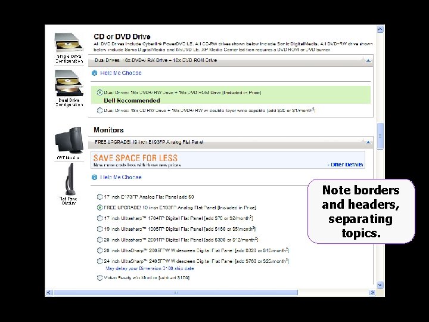Select Video Ready w/o Monitor option

(100, 278)
